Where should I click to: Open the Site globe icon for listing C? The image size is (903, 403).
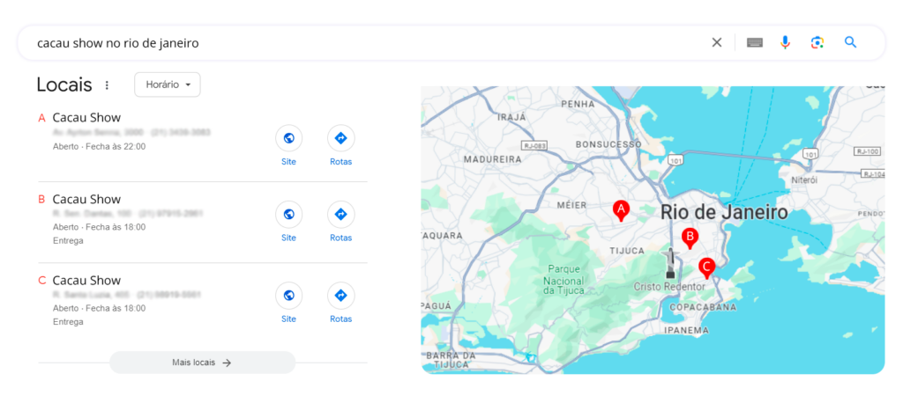click(288, 296)
